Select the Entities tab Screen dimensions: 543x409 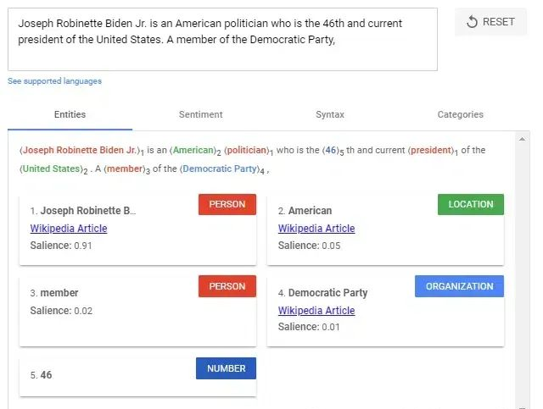point(70,114)
